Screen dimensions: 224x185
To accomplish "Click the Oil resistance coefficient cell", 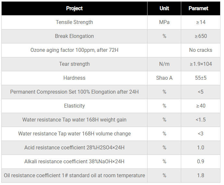I will pos(74,176).
